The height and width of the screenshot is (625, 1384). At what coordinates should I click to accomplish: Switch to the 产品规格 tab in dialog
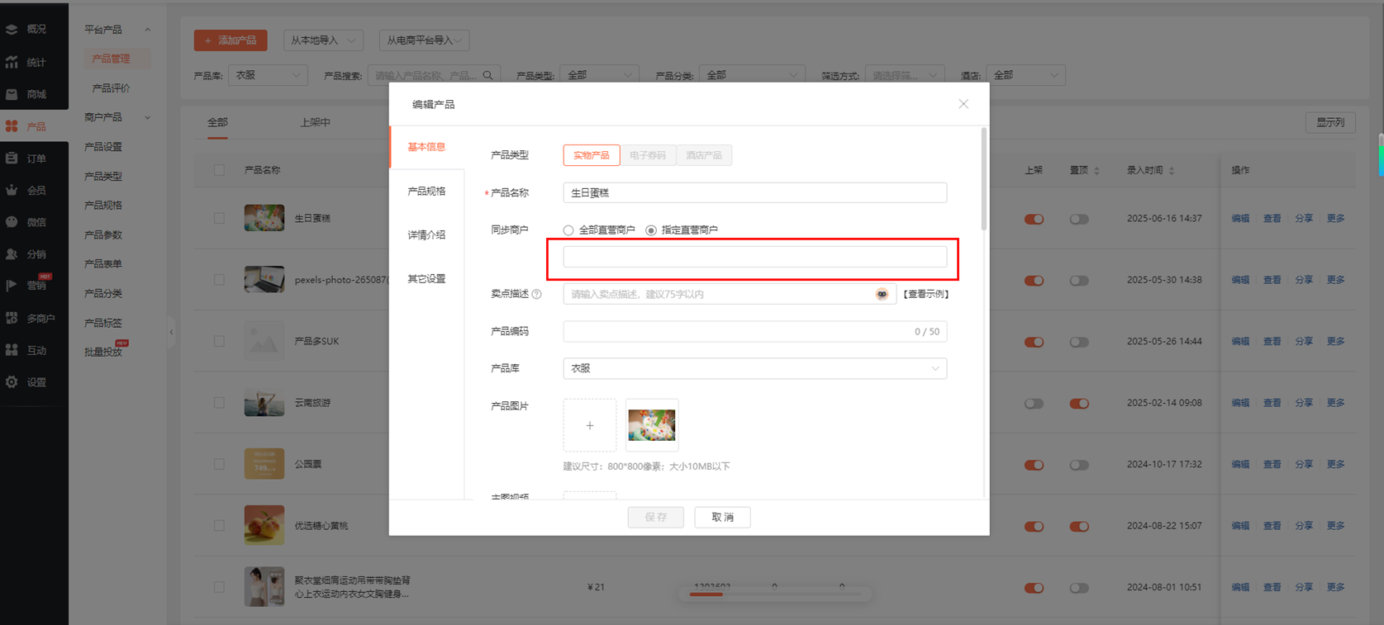[x=426, y=192]
